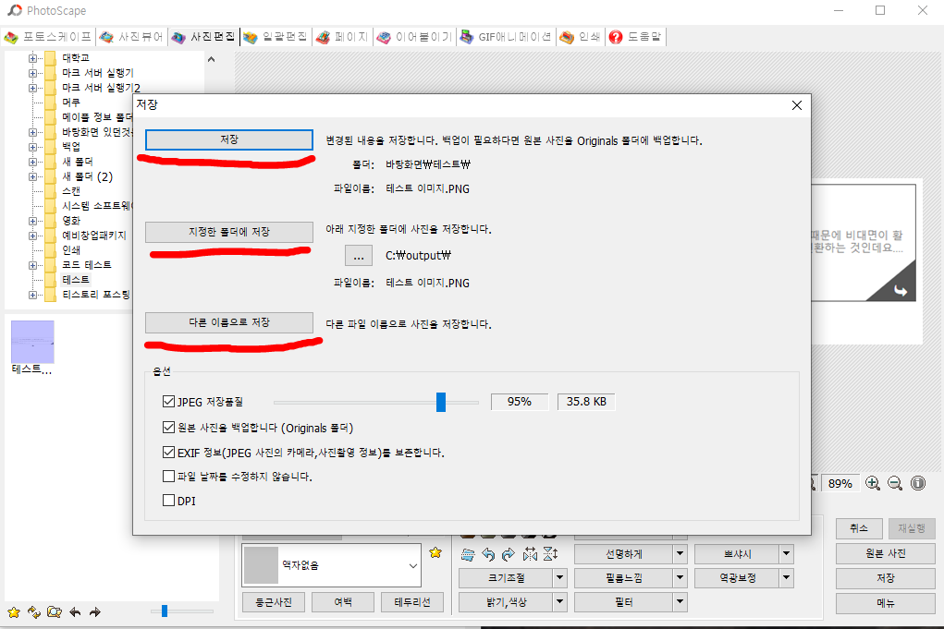Open folder browse '...' button
The width and height of the screenshot is (944, 629).
[358, 256]
